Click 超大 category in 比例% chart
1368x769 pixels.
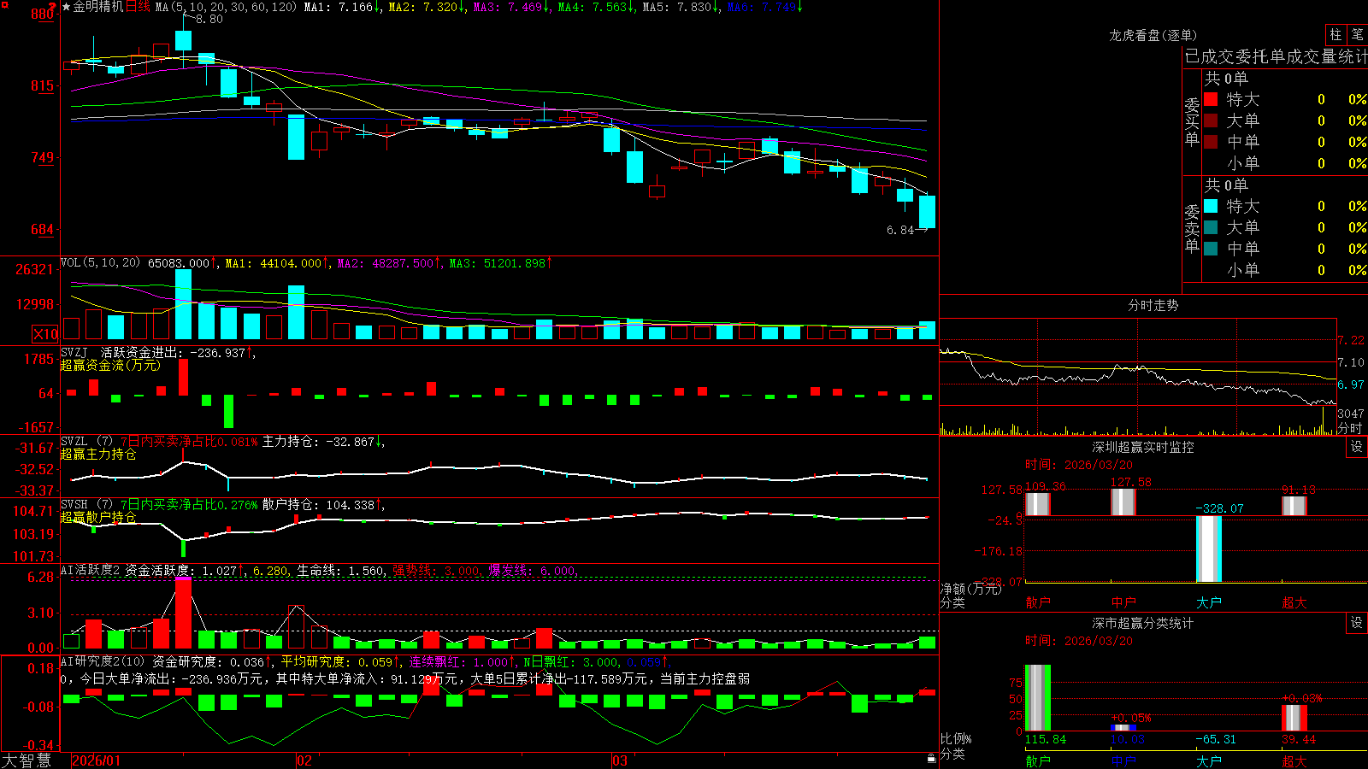point(1294,760)
